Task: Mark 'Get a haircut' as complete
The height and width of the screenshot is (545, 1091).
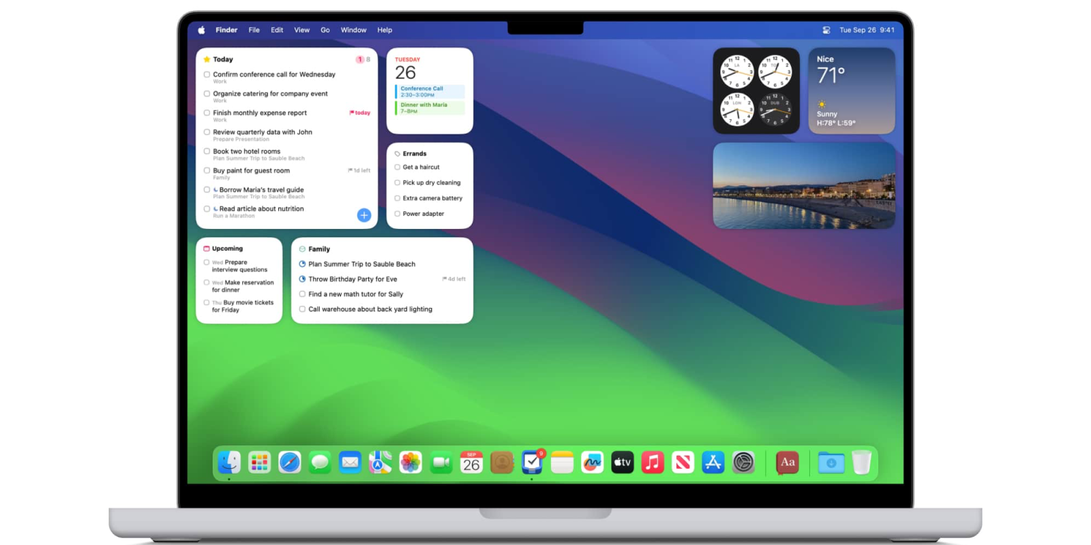Action: click(x=398, y=167)
